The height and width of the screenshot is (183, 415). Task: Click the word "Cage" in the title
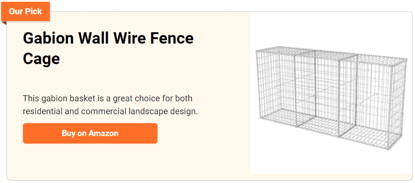click(41, 59)
